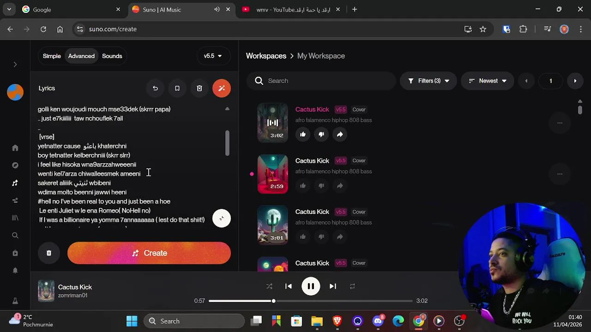Collapse lyrics editor with round white button
The width and height of the screenshot is (591, 332).
(222, 219)
